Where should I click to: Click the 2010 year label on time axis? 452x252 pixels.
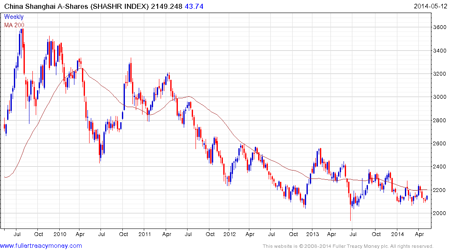(x=60, y=234)
